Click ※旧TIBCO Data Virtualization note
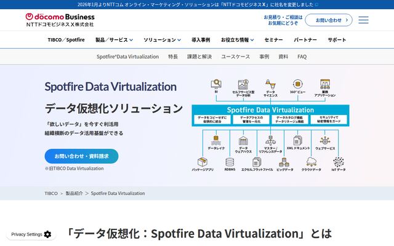This screenshot has width=394, height=246. (74, 169)
